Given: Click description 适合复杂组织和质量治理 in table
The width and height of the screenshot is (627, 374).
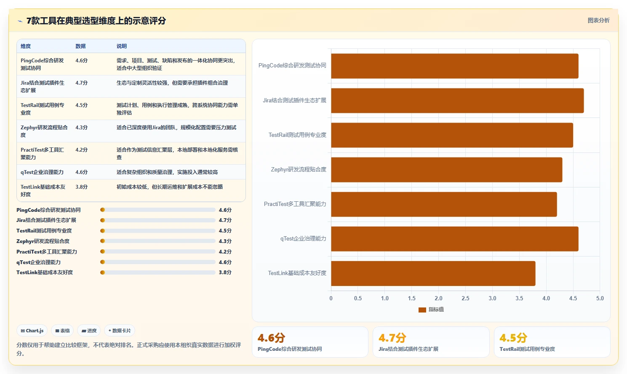Looking at the screenshot, I should (x=167, y=172).
